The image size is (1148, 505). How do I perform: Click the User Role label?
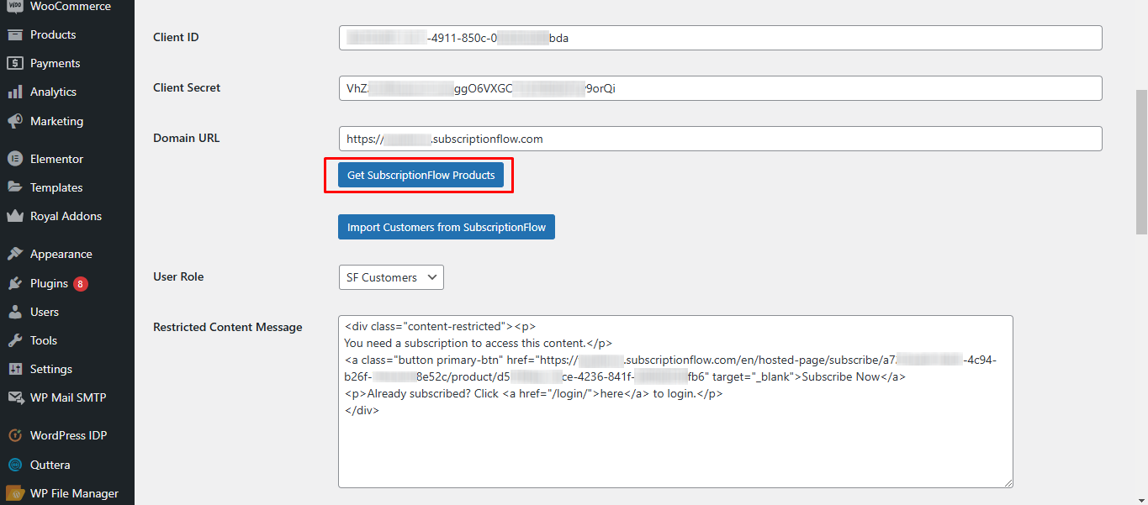[x=178, y=276]
